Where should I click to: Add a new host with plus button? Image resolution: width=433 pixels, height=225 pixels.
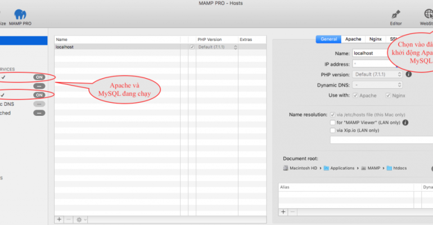(59, 219)
